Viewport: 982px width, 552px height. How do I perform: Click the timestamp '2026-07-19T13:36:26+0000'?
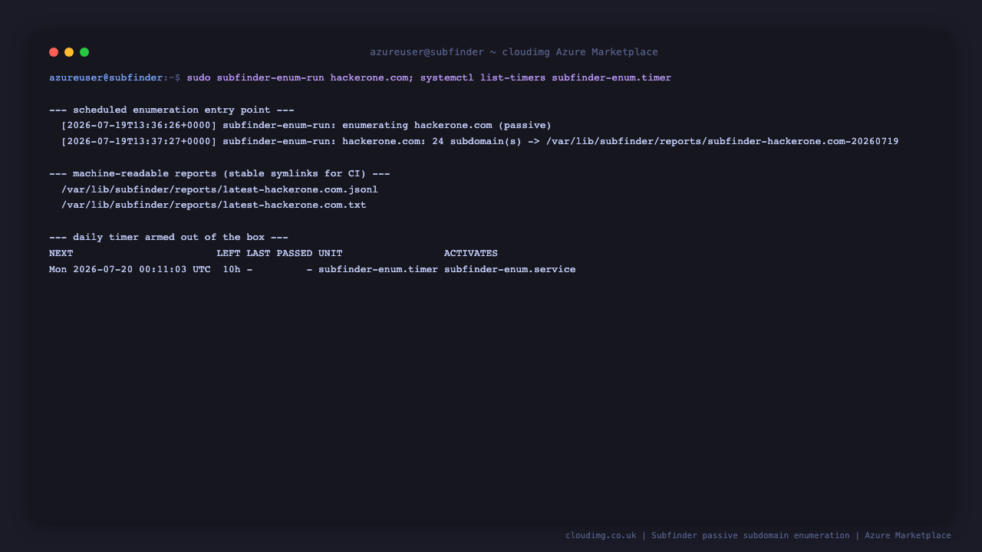point(139,126)
